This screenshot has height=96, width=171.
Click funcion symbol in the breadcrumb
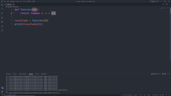17,7
